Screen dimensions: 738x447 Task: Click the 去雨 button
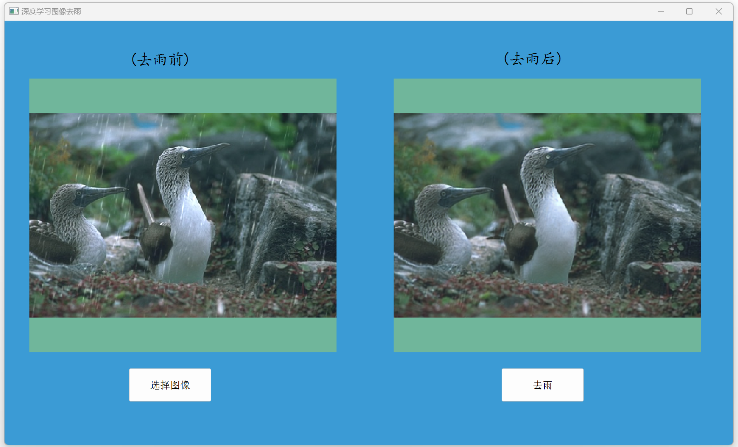click(542, 385)
